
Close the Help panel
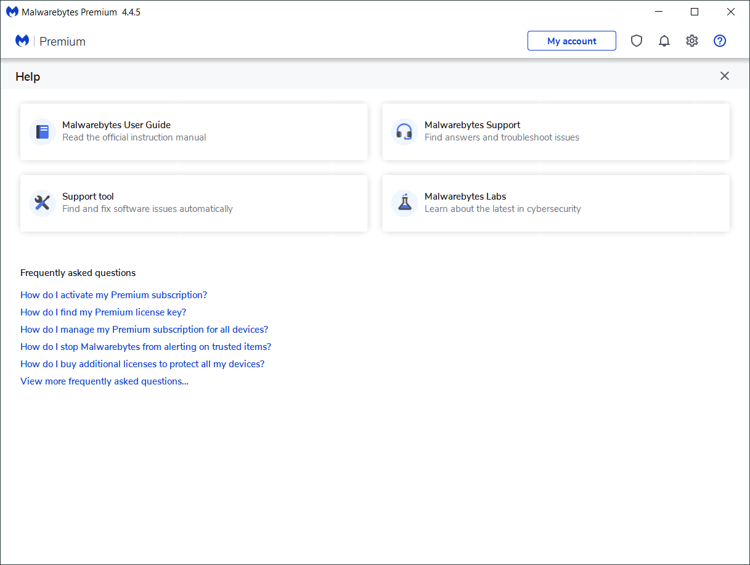725,76
